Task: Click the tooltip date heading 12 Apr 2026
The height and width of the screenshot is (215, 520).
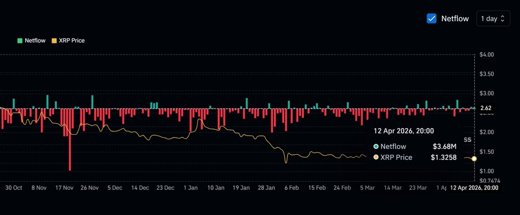Action: coord(404,131)
